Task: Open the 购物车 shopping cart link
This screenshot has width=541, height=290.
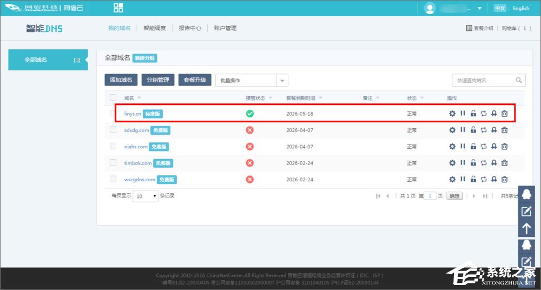Action: (x=517, y=28)
